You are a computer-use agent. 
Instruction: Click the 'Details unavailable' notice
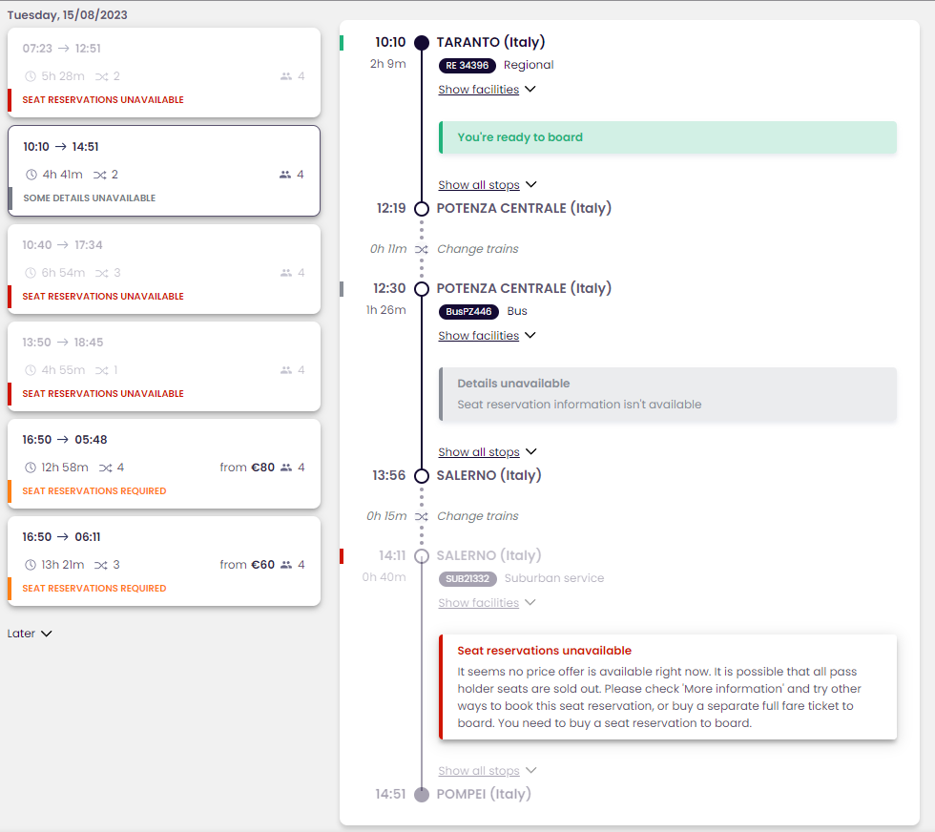tap(668, 394)
